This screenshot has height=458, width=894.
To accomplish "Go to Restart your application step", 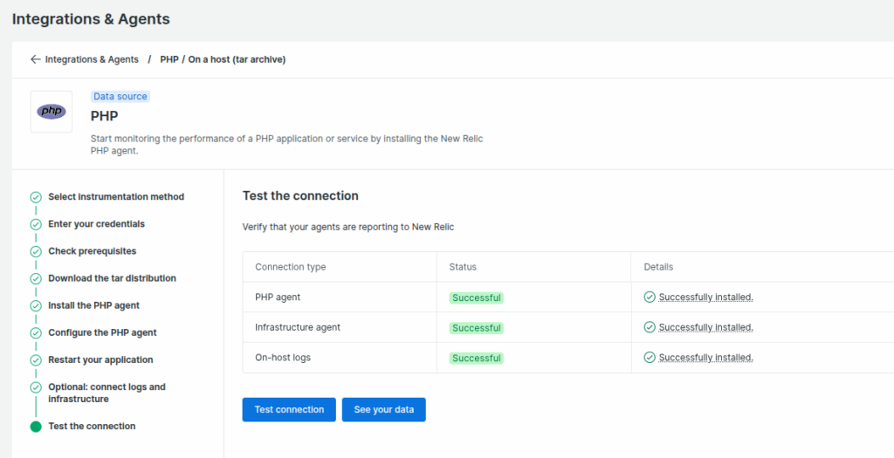I will [x=101, y=359].
